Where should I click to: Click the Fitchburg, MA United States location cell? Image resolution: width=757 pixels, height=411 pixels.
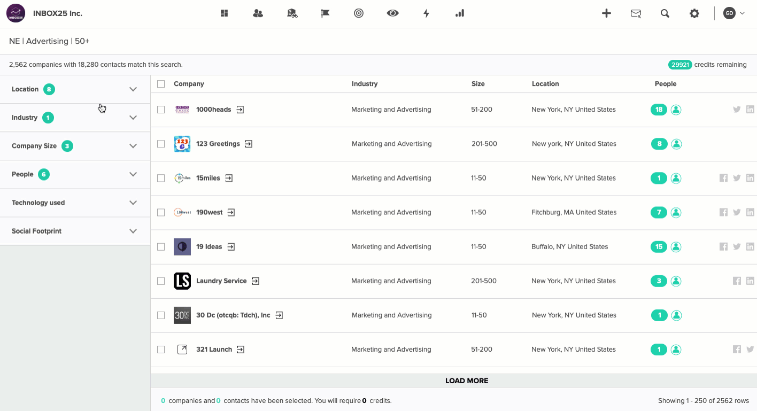[574, 212]
